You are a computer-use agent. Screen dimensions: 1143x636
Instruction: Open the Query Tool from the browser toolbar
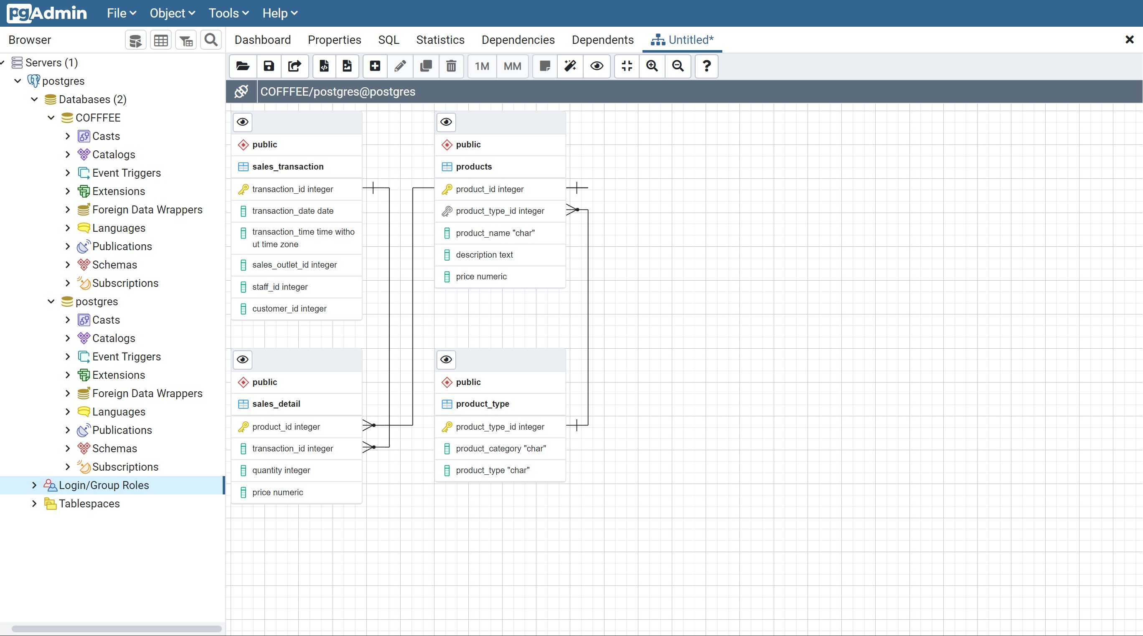click(x=135, y=40)
